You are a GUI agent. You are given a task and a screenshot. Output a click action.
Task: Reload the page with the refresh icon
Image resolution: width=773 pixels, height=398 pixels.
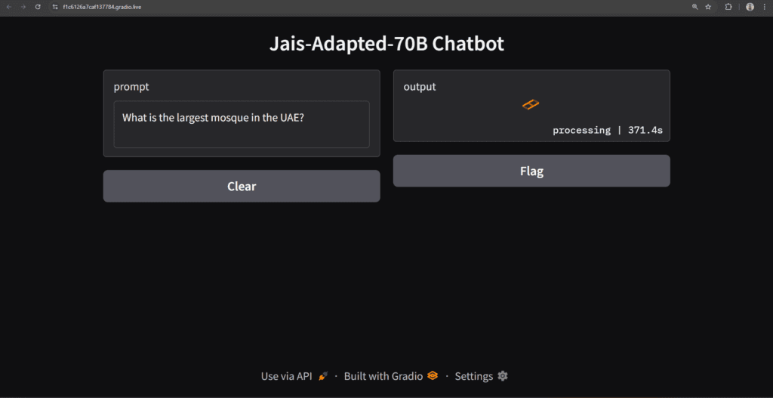[x=38, y=7]
